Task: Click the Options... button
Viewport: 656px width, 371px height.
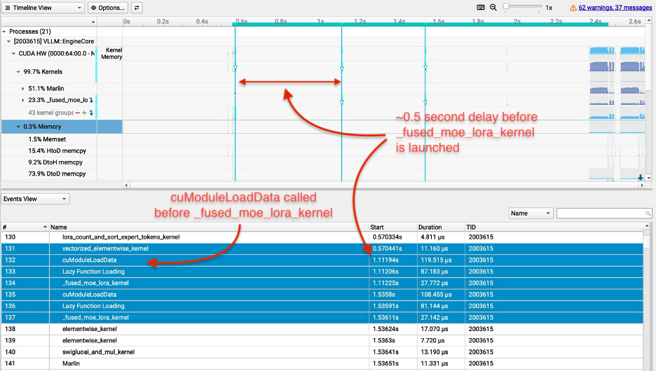Action: [x=108, y=8]
